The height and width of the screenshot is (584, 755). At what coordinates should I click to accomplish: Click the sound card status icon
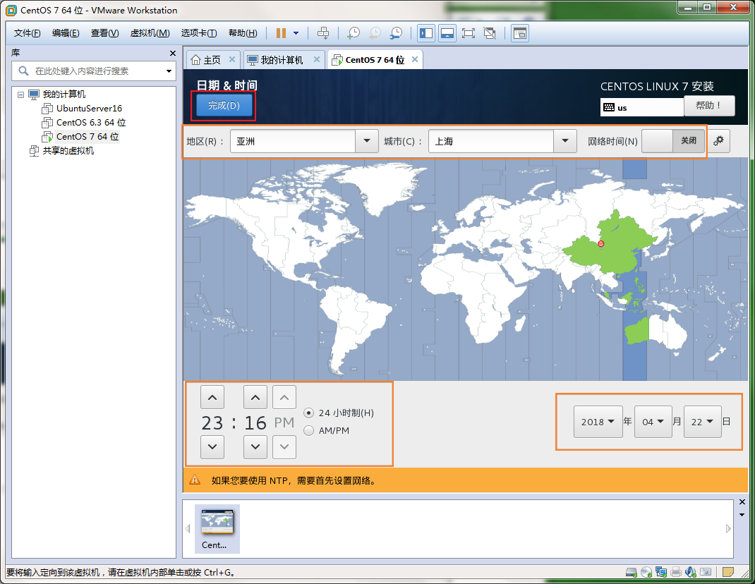pyautogui.click(x=691, y=572)
